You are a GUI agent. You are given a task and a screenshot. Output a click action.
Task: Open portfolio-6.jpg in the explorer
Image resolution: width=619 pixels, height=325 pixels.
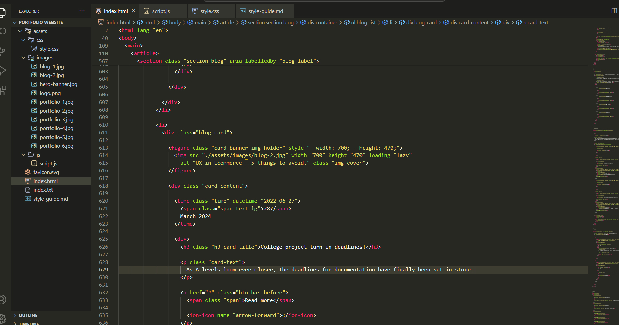51,146
